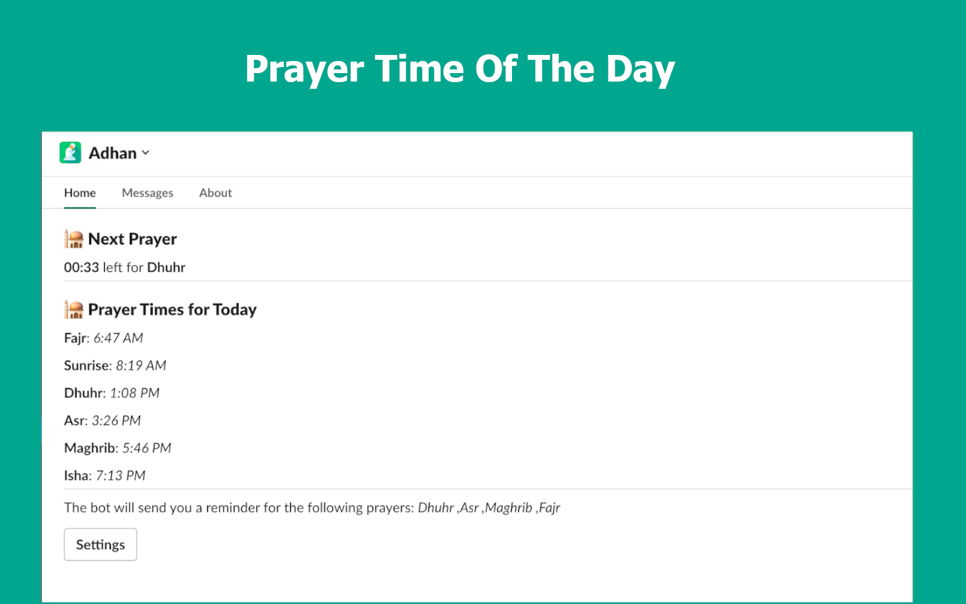Viewport: 966px width, 604px height.
Task: Select the Prayer Times for Today heading
Action: pyautogui.click(x=173, y=309)
